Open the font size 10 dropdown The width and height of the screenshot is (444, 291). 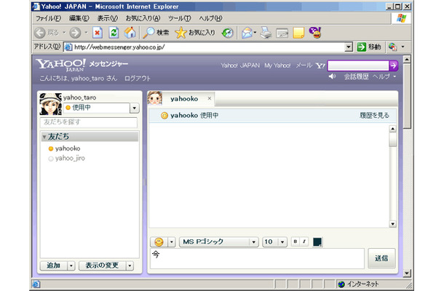pyautogui.click(x=282, y=242)
